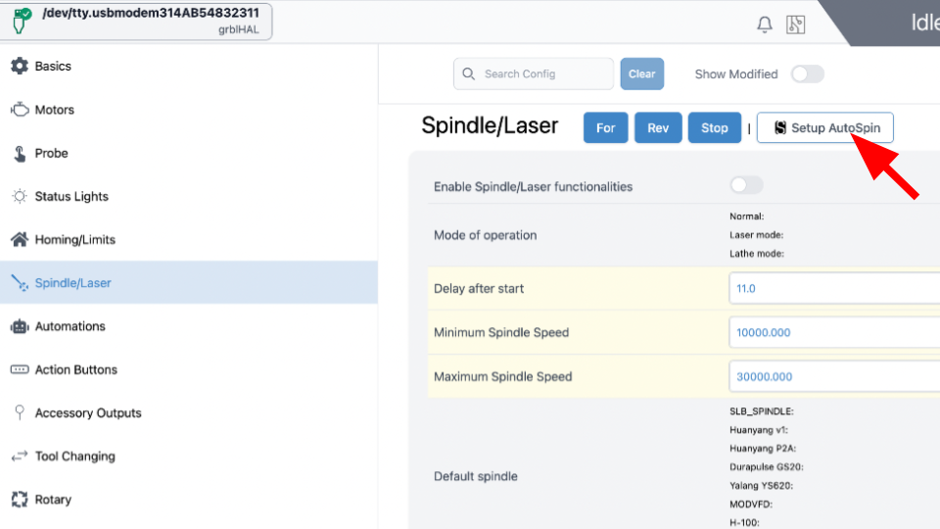940x529 pixels.
Task: Toggle the Show Modified switch
Action: coord(807,74)
